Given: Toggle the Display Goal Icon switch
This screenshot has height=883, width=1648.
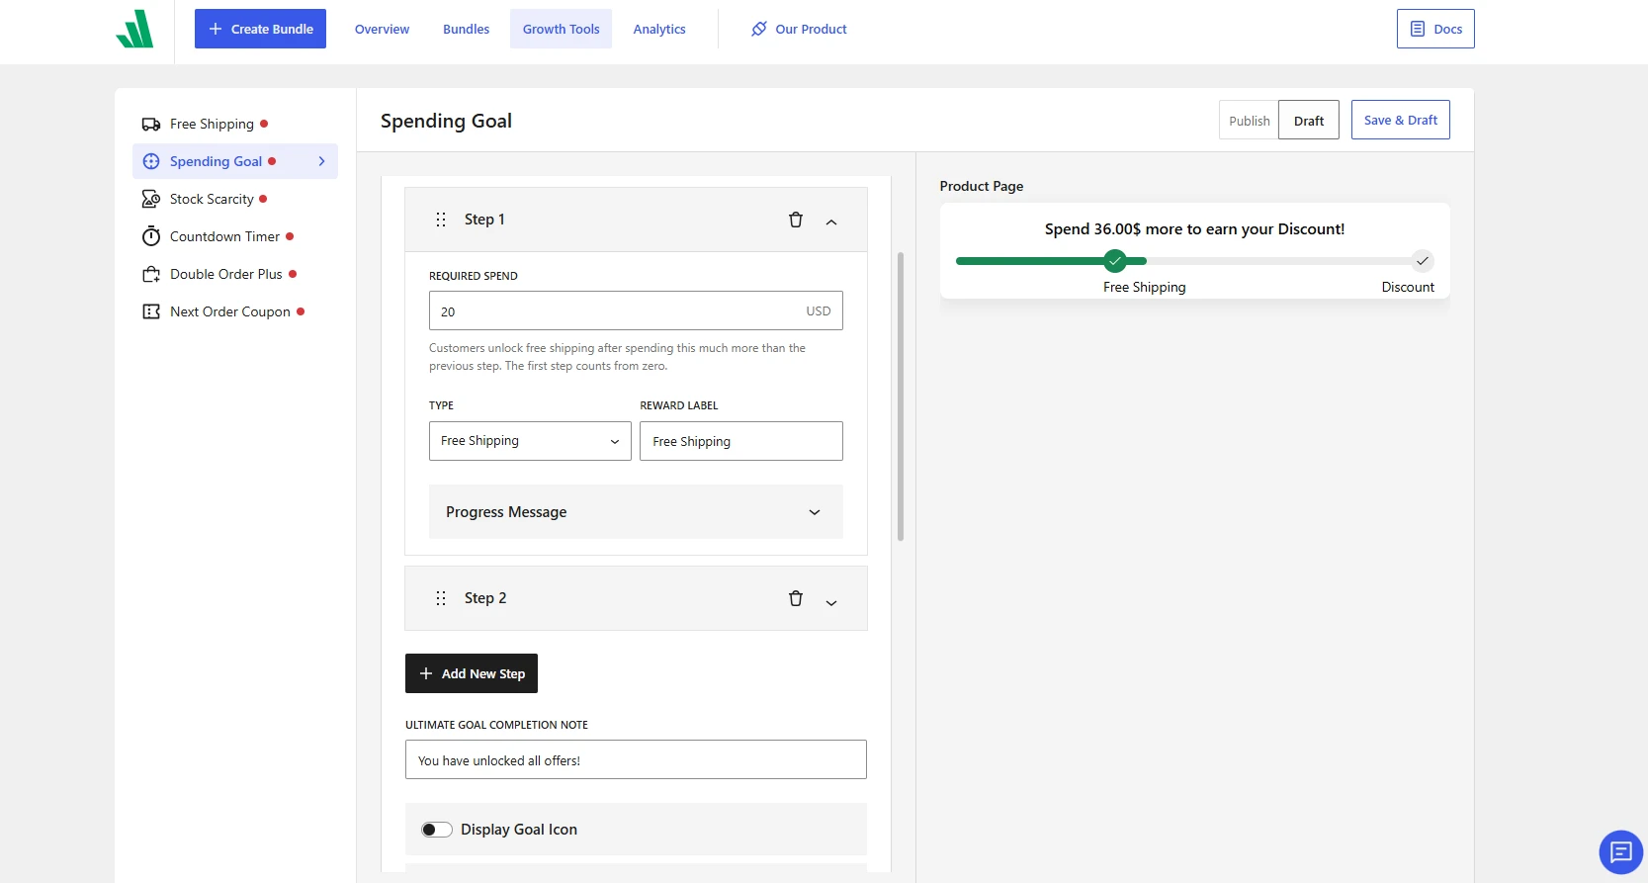Looking at the screenshot, I should (437, 830).
